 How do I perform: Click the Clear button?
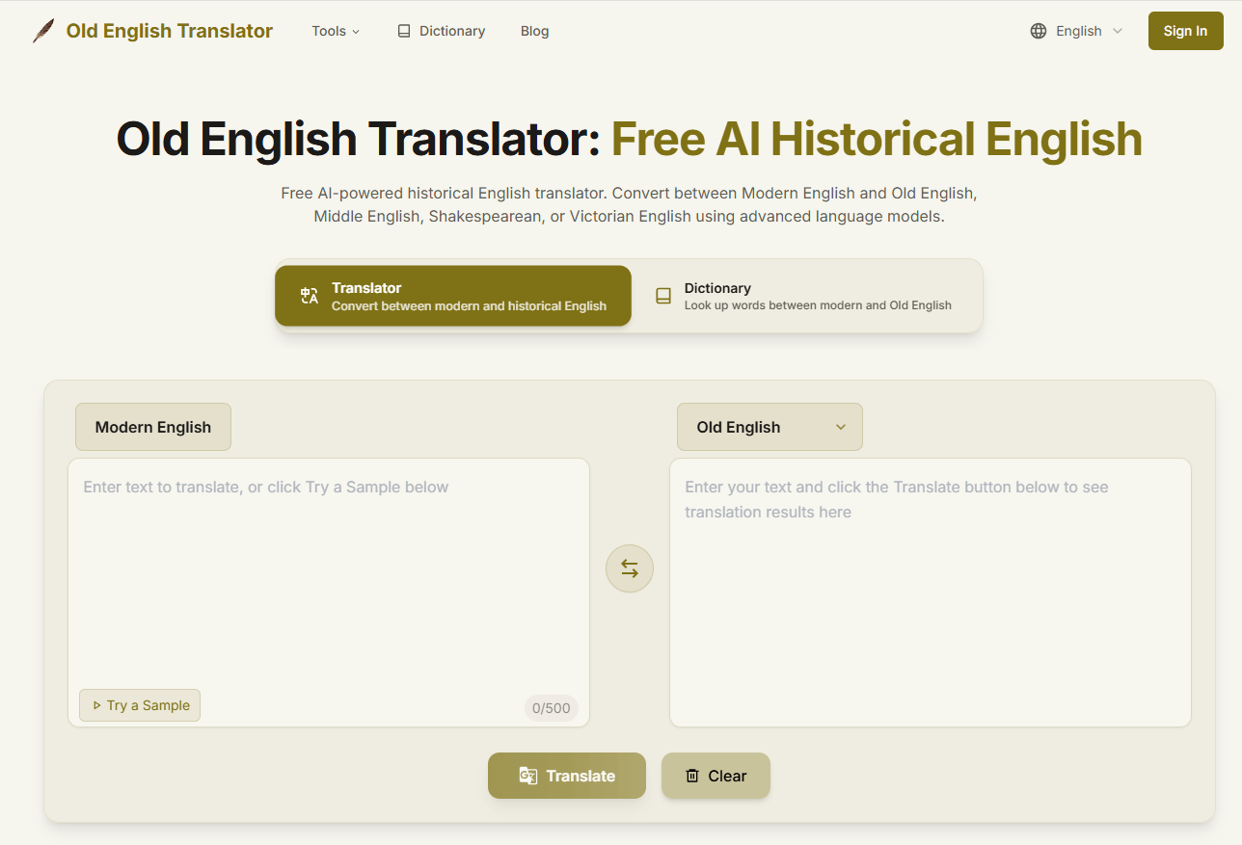[x=715, y=776]
